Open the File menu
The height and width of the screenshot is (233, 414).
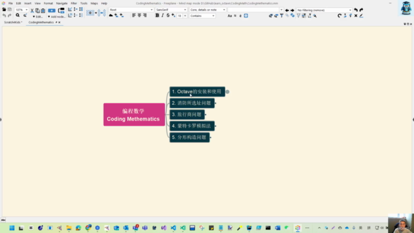(x=10, y=3)
